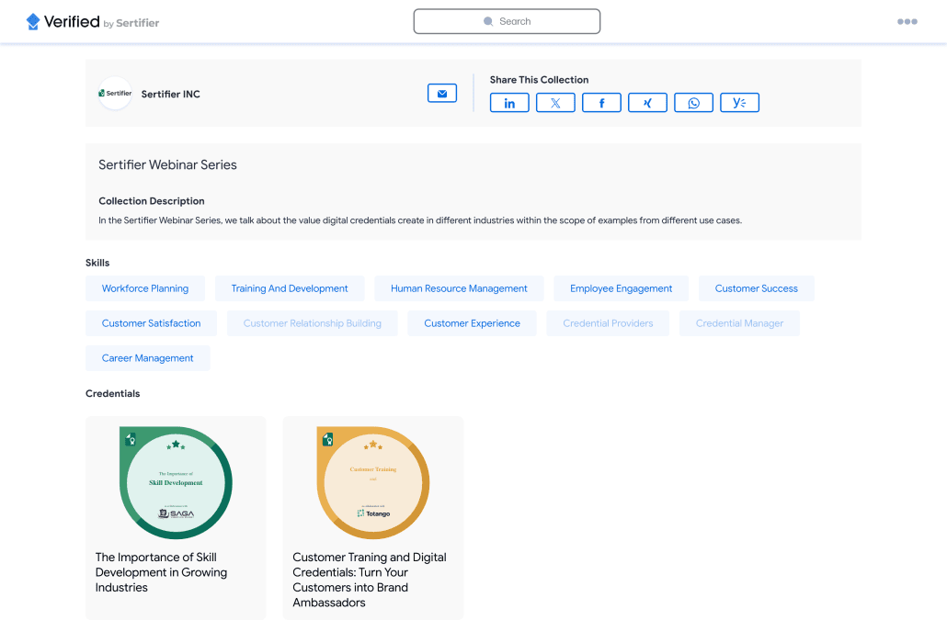Screen dimensions: 947x620
Task: Select the Workforce Planning skill tag
Action: coord(145,288)
